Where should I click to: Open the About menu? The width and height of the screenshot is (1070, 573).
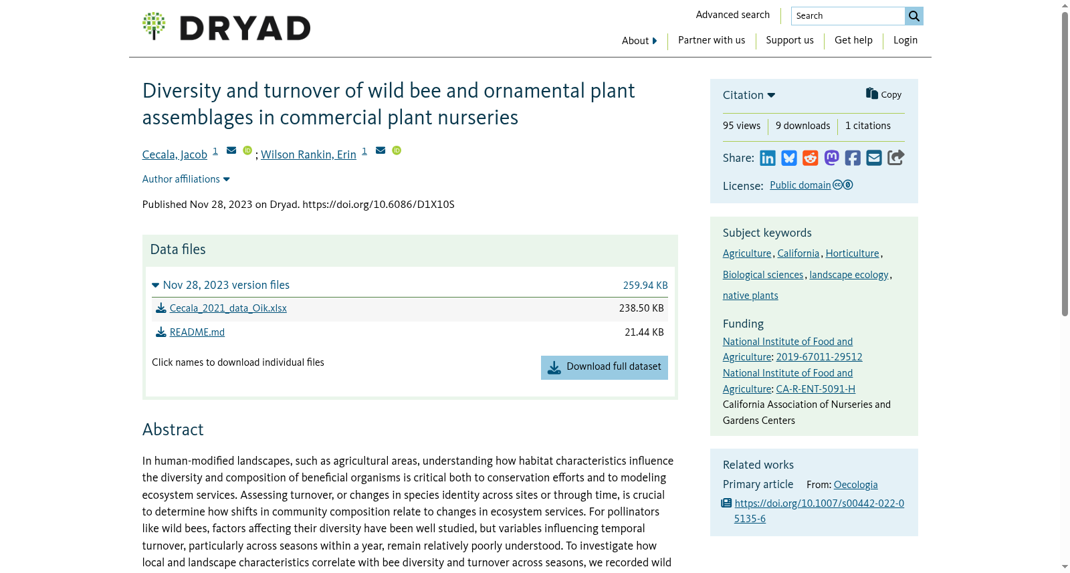click(x=639, y=41)
